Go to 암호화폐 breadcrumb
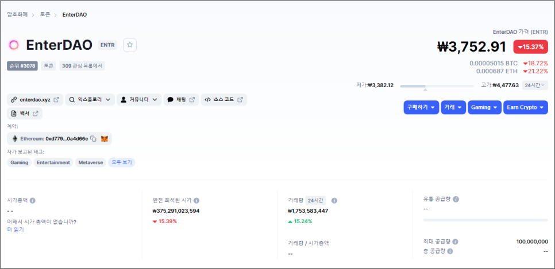 click(x=17, y=15)
